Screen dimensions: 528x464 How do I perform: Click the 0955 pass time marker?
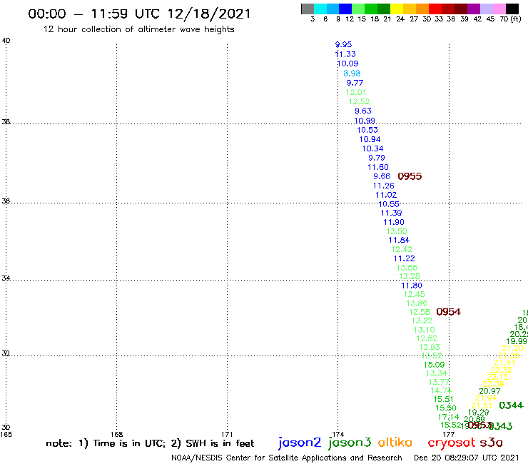[x=410, y=176]
